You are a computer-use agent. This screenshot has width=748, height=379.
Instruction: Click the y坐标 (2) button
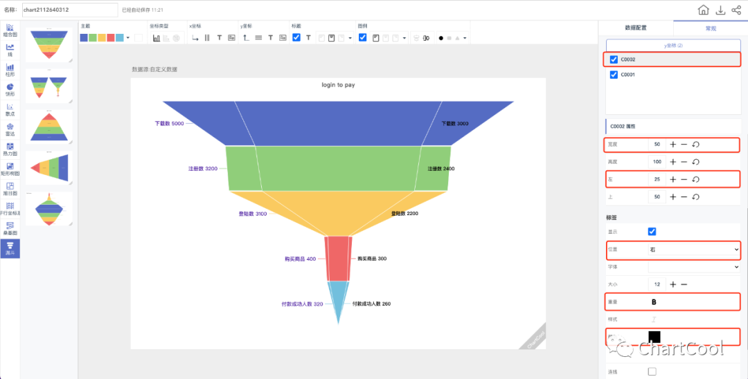point(673,45)
